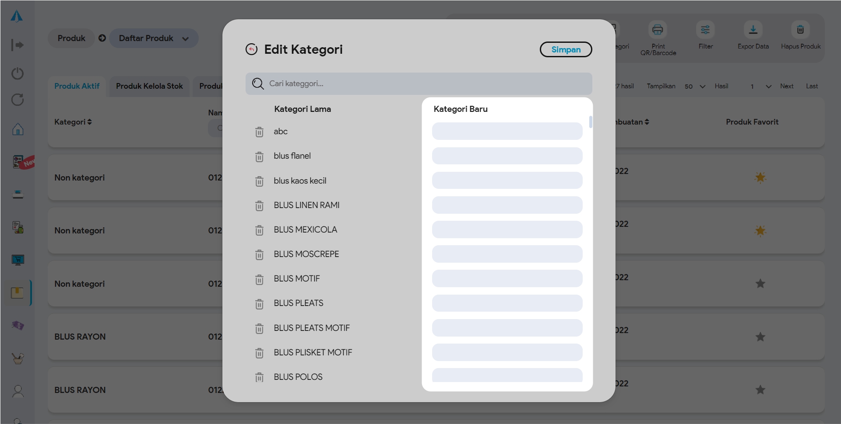The width and height of the screenshot is (841, 424).
Task: Open Print QR/Barcode tool
Action: 658,30
